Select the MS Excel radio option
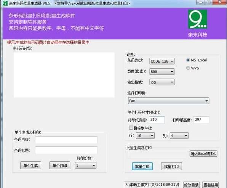The height and width of the screenshot is (188, 227). coord(188,60)
